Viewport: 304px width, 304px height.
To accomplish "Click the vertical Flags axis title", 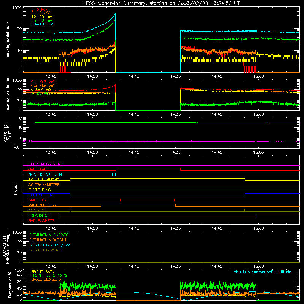I will click(x=16, y=190).
